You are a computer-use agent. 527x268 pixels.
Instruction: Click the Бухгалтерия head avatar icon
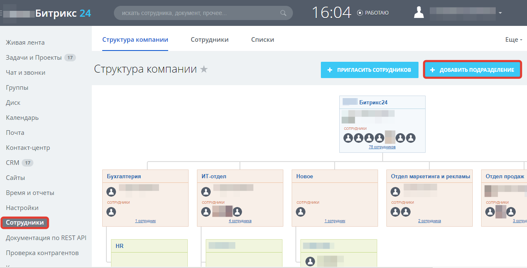[x=111, y=192]
